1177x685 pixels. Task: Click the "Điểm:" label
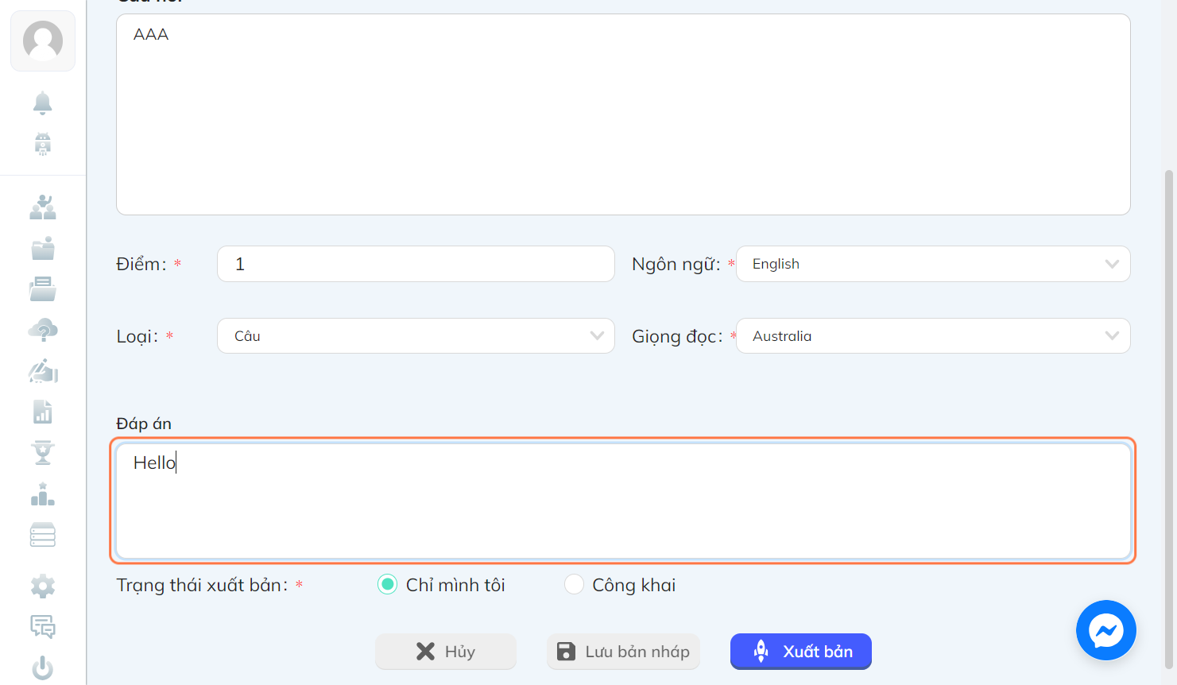pos(141,264)
